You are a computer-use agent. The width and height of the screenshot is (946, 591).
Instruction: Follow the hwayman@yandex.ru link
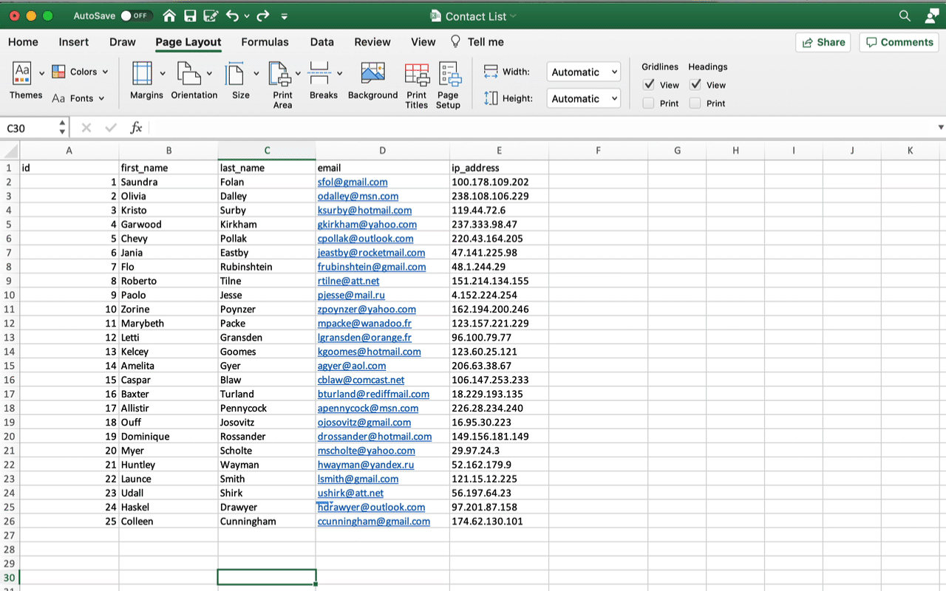point(366,465)
